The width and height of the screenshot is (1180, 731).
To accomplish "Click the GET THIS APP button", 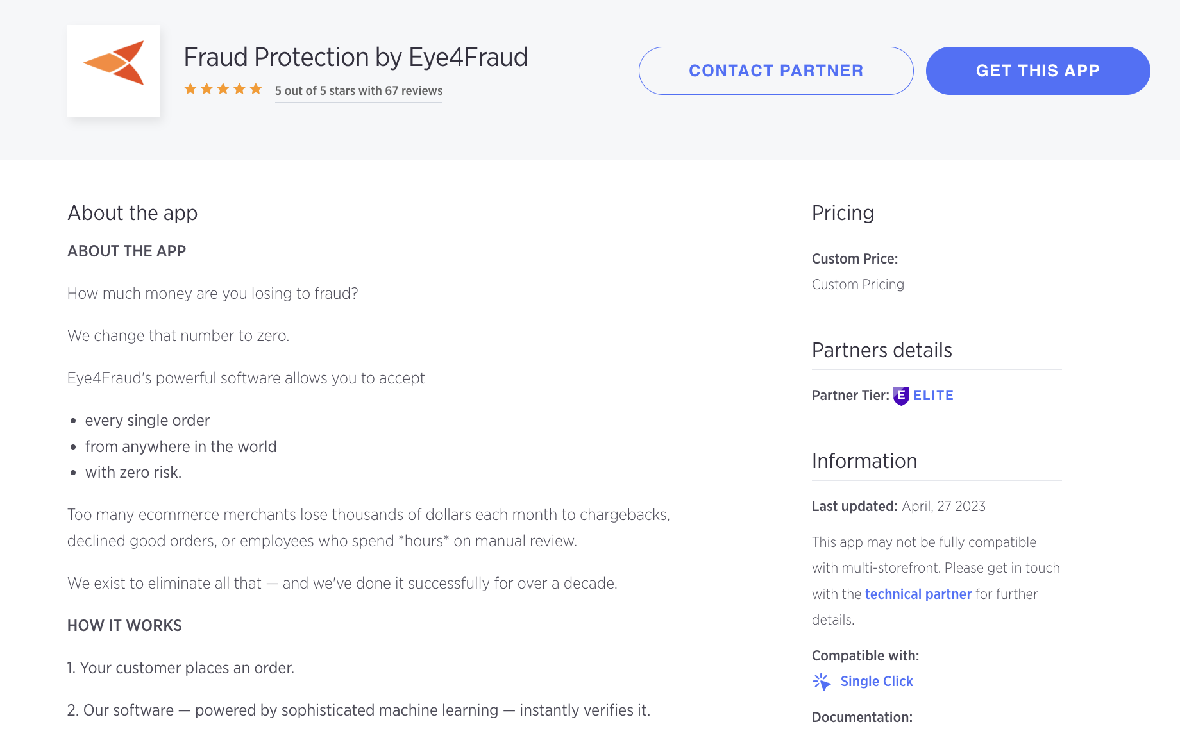I will click(1038, 71).
